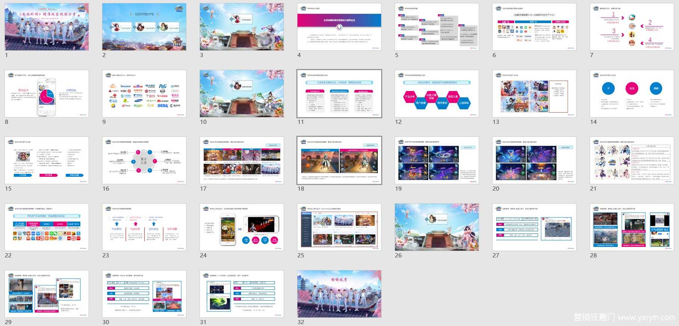Choose slide 24 phone mockup thumbnail
This screenshot has width=679, height=326.
tap(242, 227)
